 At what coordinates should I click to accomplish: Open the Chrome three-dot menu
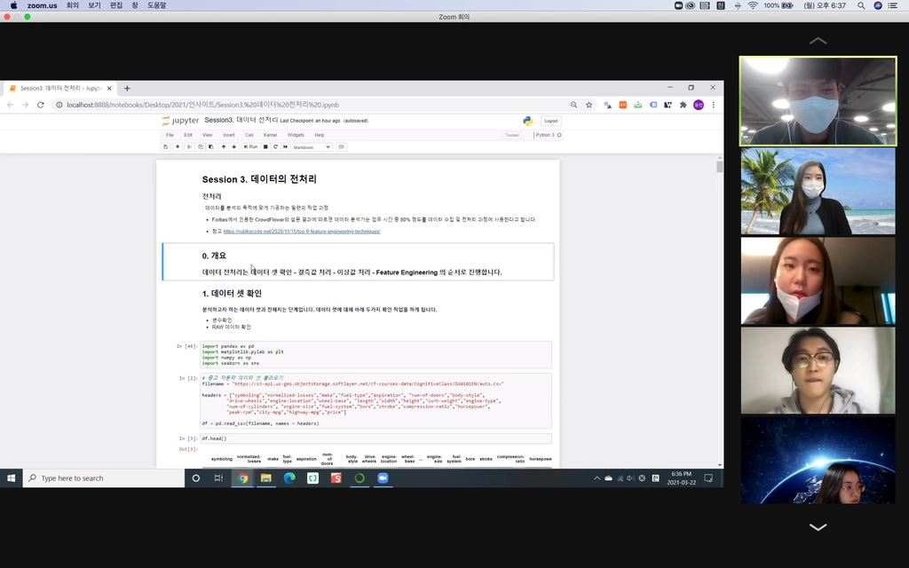tap(714, 105)
